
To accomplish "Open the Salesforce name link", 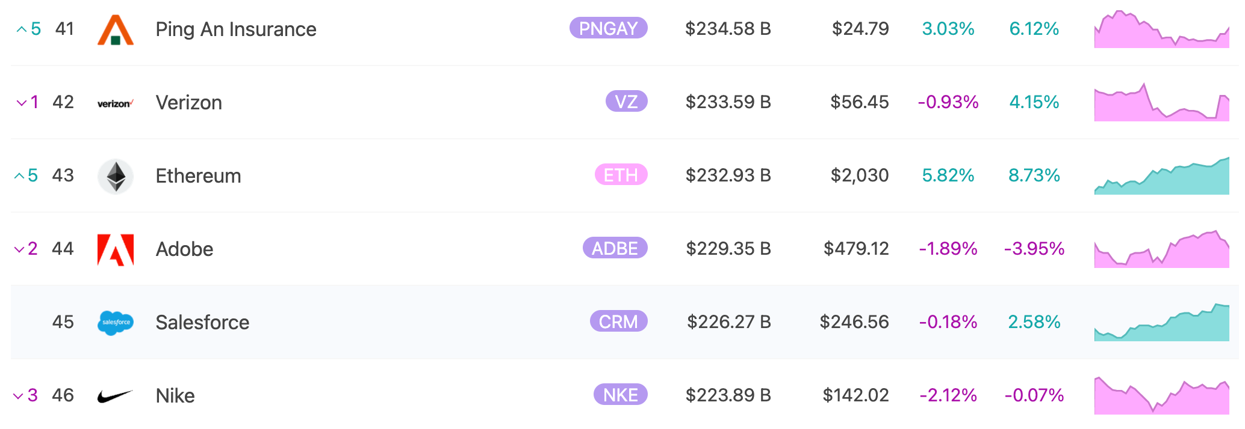I will (203, 323).
